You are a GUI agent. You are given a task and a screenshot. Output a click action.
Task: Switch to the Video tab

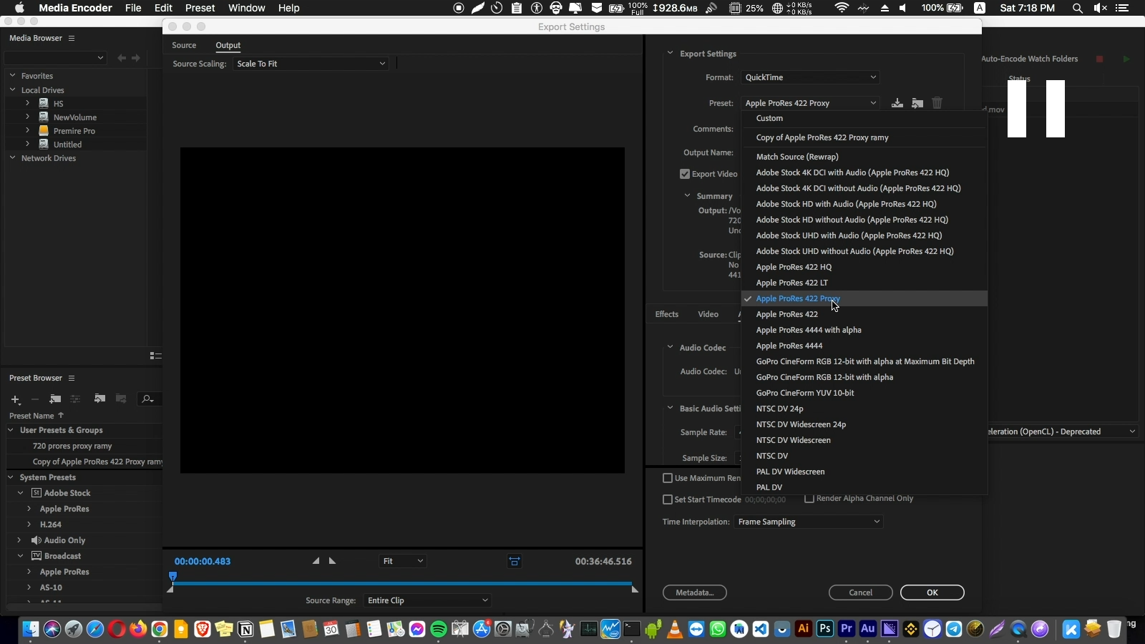tap(708, 314)
